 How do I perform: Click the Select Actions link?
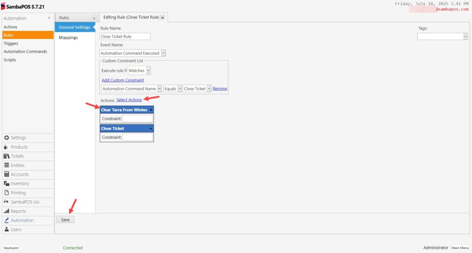129,100
